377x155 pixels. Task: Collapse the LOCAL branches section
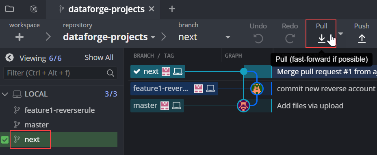pyautogui.click(x=5, y=94)
